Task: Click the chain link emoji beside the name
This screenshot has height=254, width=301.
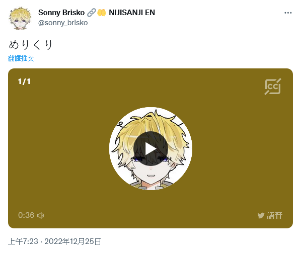Action: (92, 13)
